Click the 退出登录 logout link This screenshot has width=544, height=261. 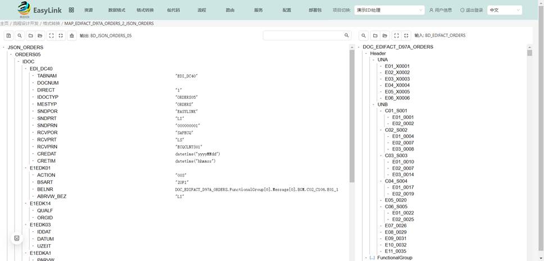coord(472,10)
